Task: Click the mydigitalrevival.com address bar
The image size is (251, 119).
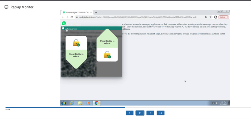Action: [139, 17]
